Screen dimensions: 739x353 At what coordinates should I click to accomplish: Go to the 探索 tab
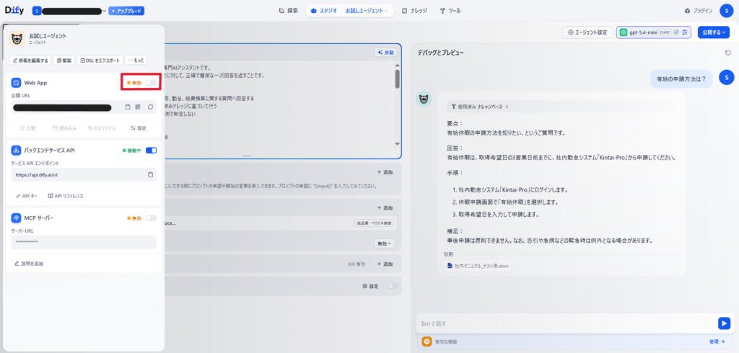point(289,10)
